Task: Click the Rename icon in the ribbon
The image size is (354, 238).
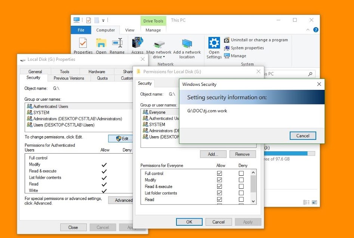Action: [117, 44]
